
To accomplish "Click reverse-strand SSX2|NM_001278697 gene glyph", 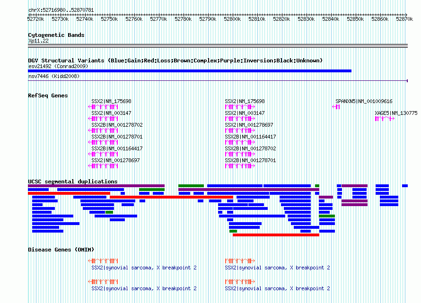I will [x=103, y=166].
